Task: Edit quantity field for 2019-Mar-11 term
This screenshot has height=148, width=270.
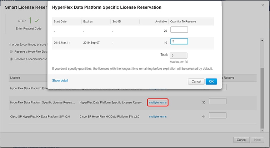Action: pos(179,41)
